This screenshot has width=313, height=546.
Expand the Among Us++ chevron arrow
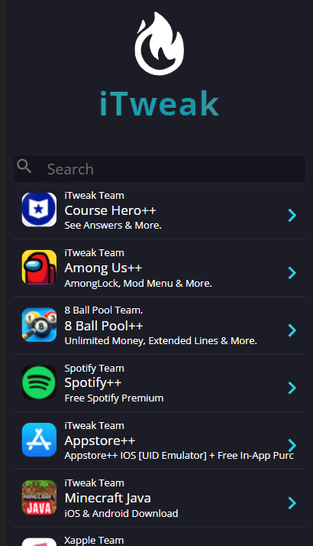click(x=292, y=273)
